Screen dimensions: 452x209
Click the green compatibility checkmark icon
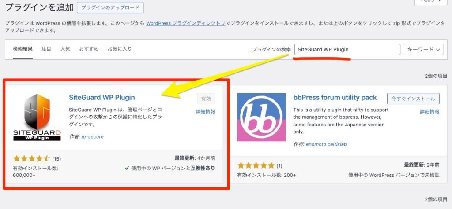(127, 168)
